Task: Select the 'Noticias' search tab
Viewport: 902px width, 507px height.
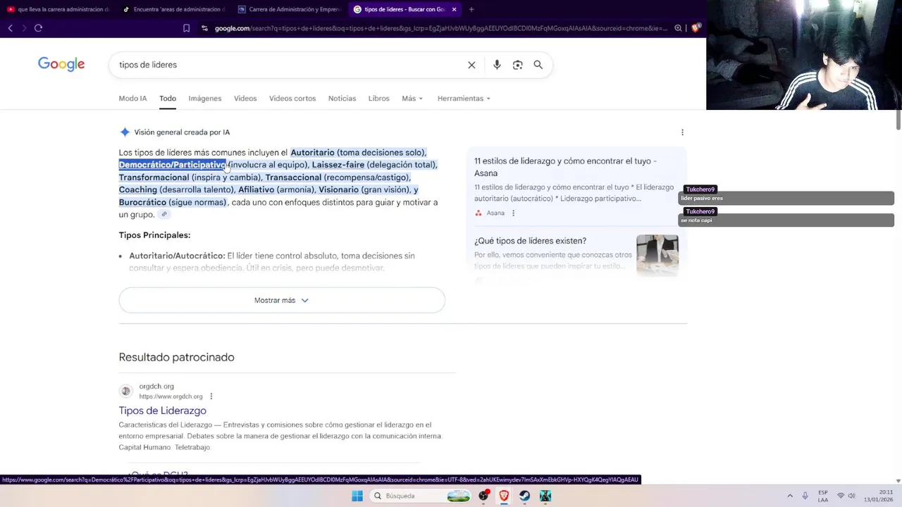Action: click(342, 99)
